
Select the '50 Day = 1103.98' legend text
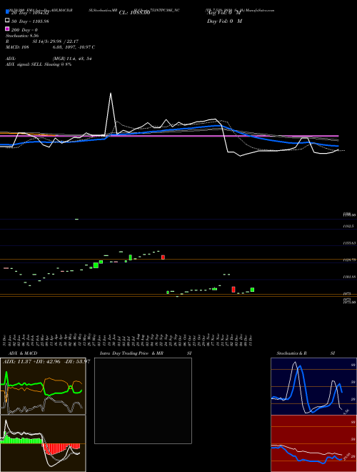tap(30, 21)
